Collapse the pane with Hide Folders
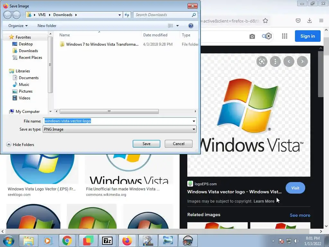Image resolution: width=329 pixels, height=247 pixels. (20, 144)
